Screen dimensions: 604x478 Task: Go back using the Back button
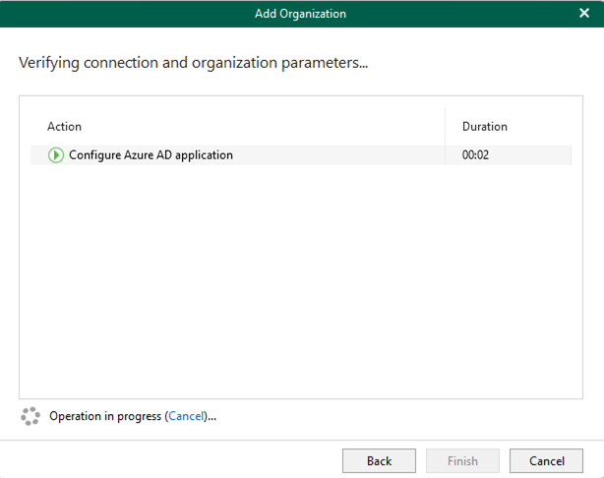[379, 460]
